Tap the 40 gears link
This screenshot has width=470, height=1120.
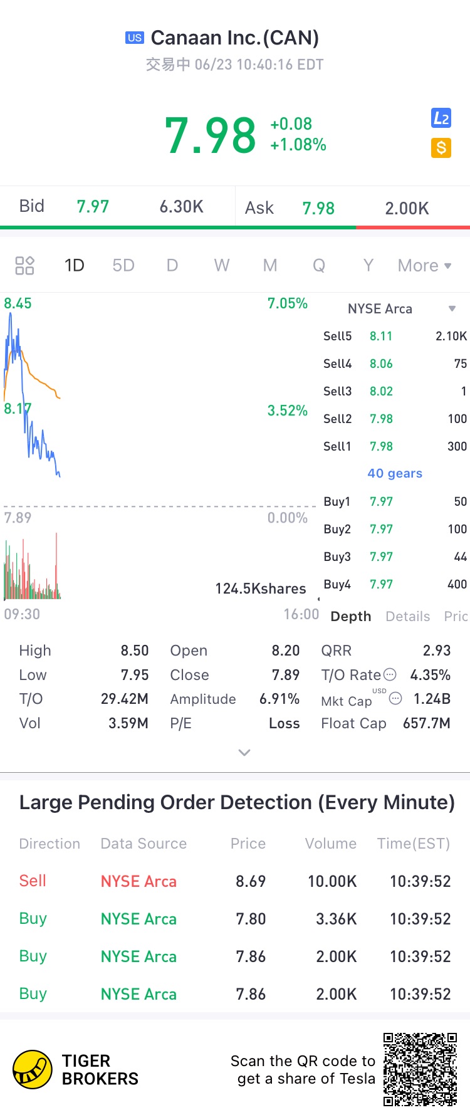[x=395, y=474]
